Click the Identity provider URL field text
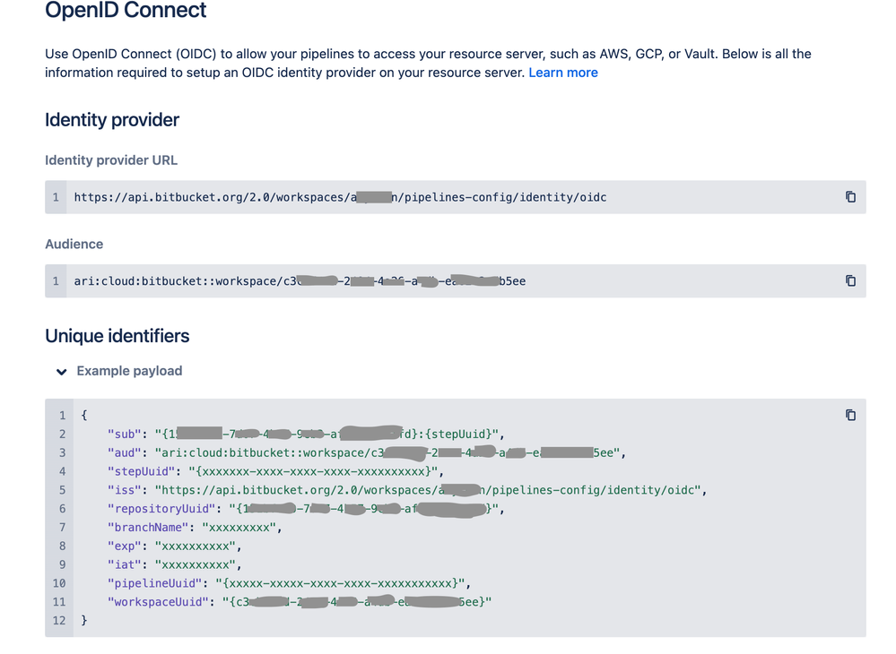The image size is (896, 654). tap(340, 197)
